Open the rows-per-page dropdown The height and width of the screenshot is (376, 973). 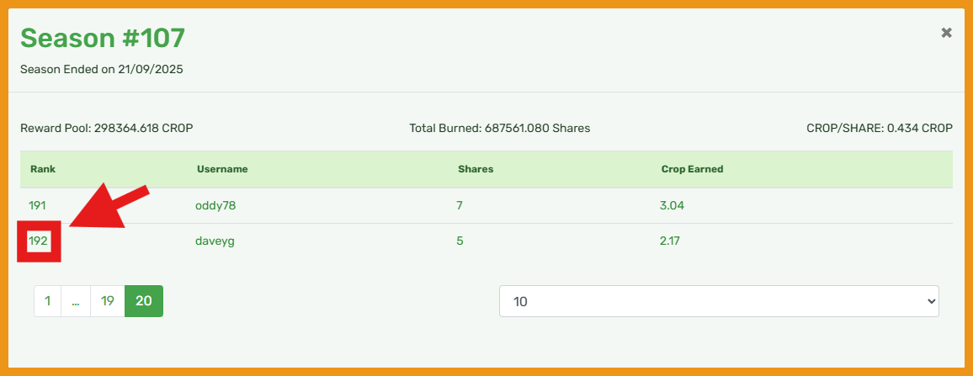[719, 301]
